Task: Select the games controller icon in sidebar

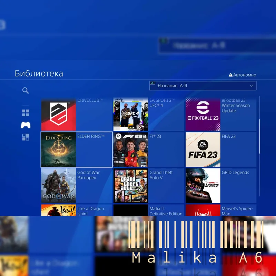Action: click(26, 125)
